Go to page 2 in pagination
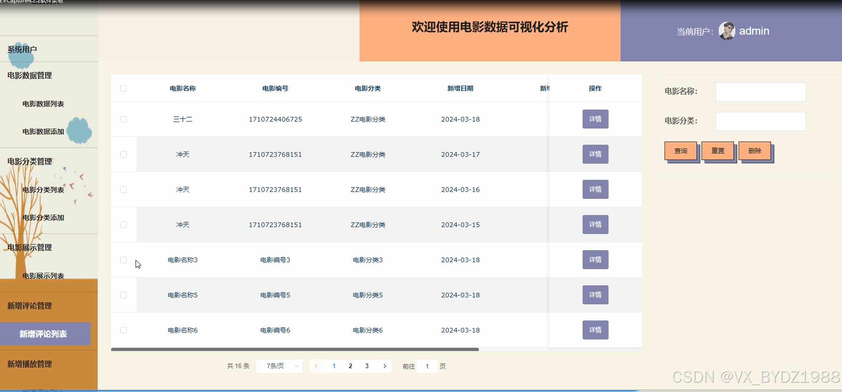Screen dimensions: 842x392 350,366
